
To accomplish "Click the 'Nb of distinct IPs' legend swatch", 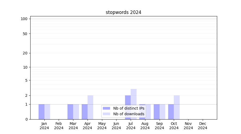I will [x=106, y=108].
